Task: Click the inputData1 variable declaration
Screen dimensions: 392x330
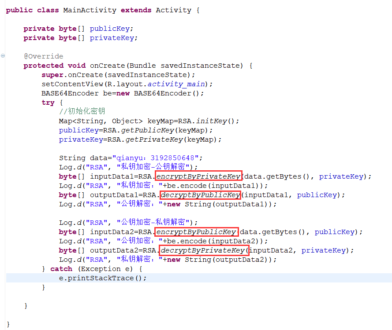Action: tap(112, 176)
